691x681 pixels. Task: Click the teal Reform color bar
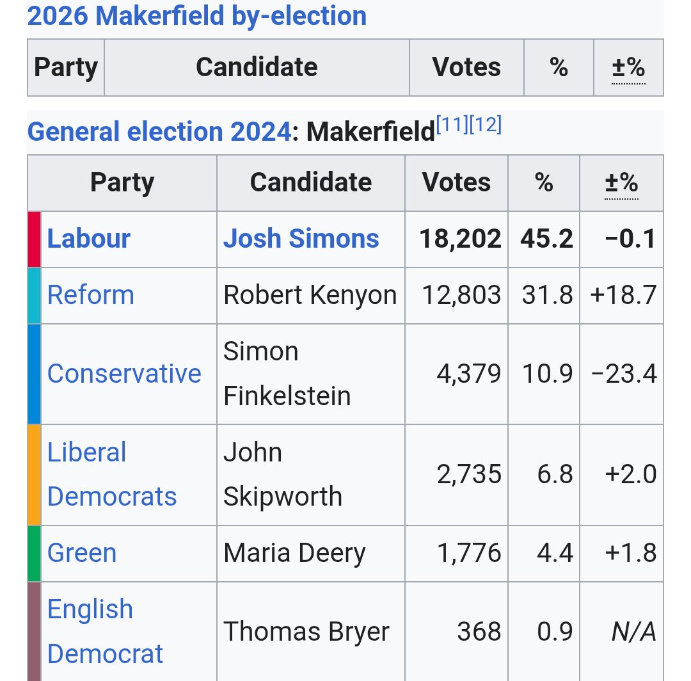pyautogui.click(x=35, y=296)
